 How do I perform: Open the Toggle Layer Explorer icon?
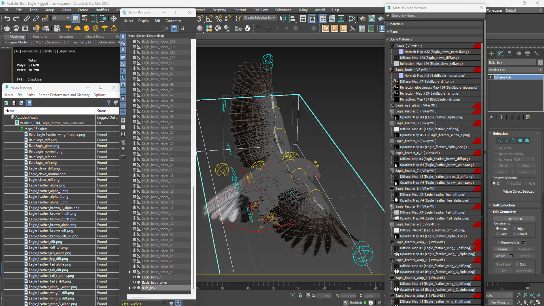pyautogui.click(x=312, y=19)
